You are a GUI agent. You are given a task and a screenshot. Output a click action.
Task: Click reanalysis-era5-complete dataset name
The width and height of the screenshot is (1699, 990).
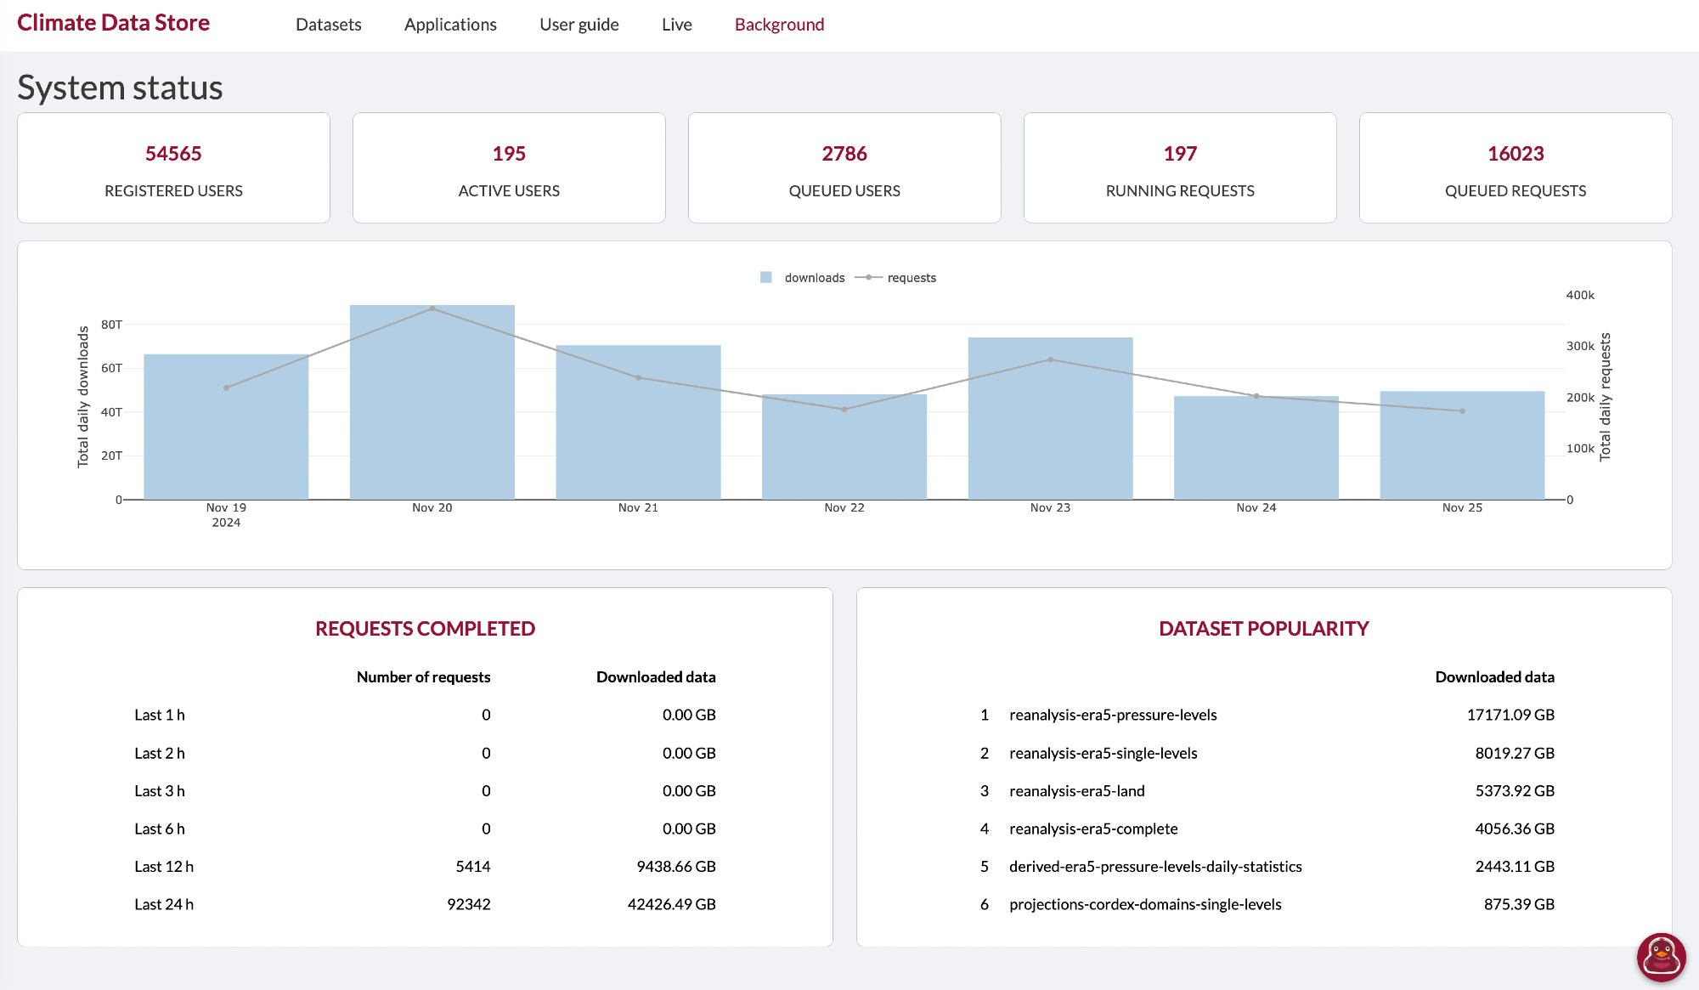pyautogui.click(x=1093, y=829)
